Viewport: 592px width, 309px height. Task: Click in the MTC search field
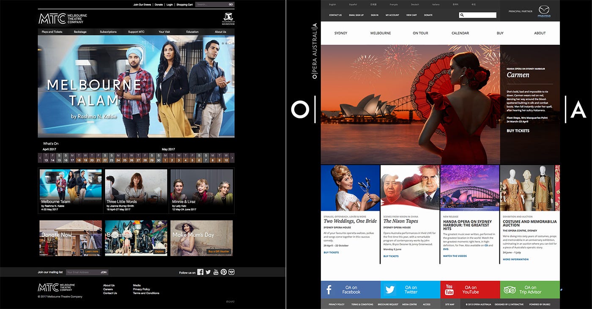click(211, 5)
